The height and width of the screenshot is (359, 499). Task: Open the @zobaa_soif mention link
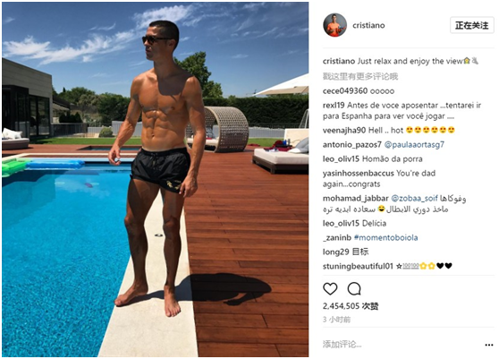tap(414, 198)
